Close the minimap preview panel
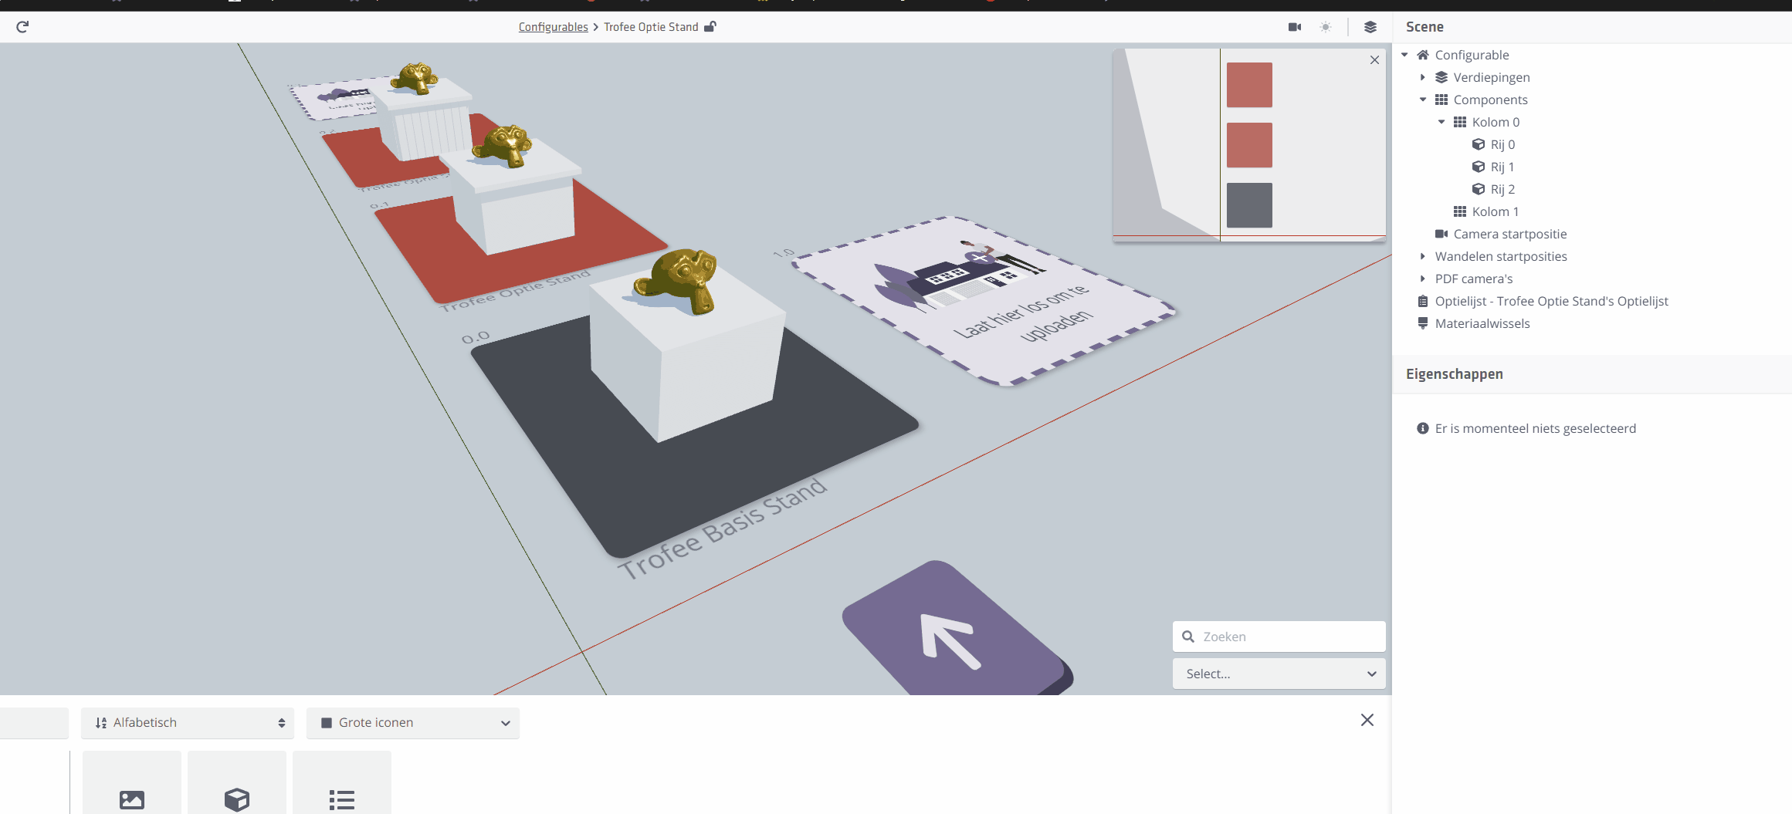Screen dimensions: 1792x814 (1374, 60)
